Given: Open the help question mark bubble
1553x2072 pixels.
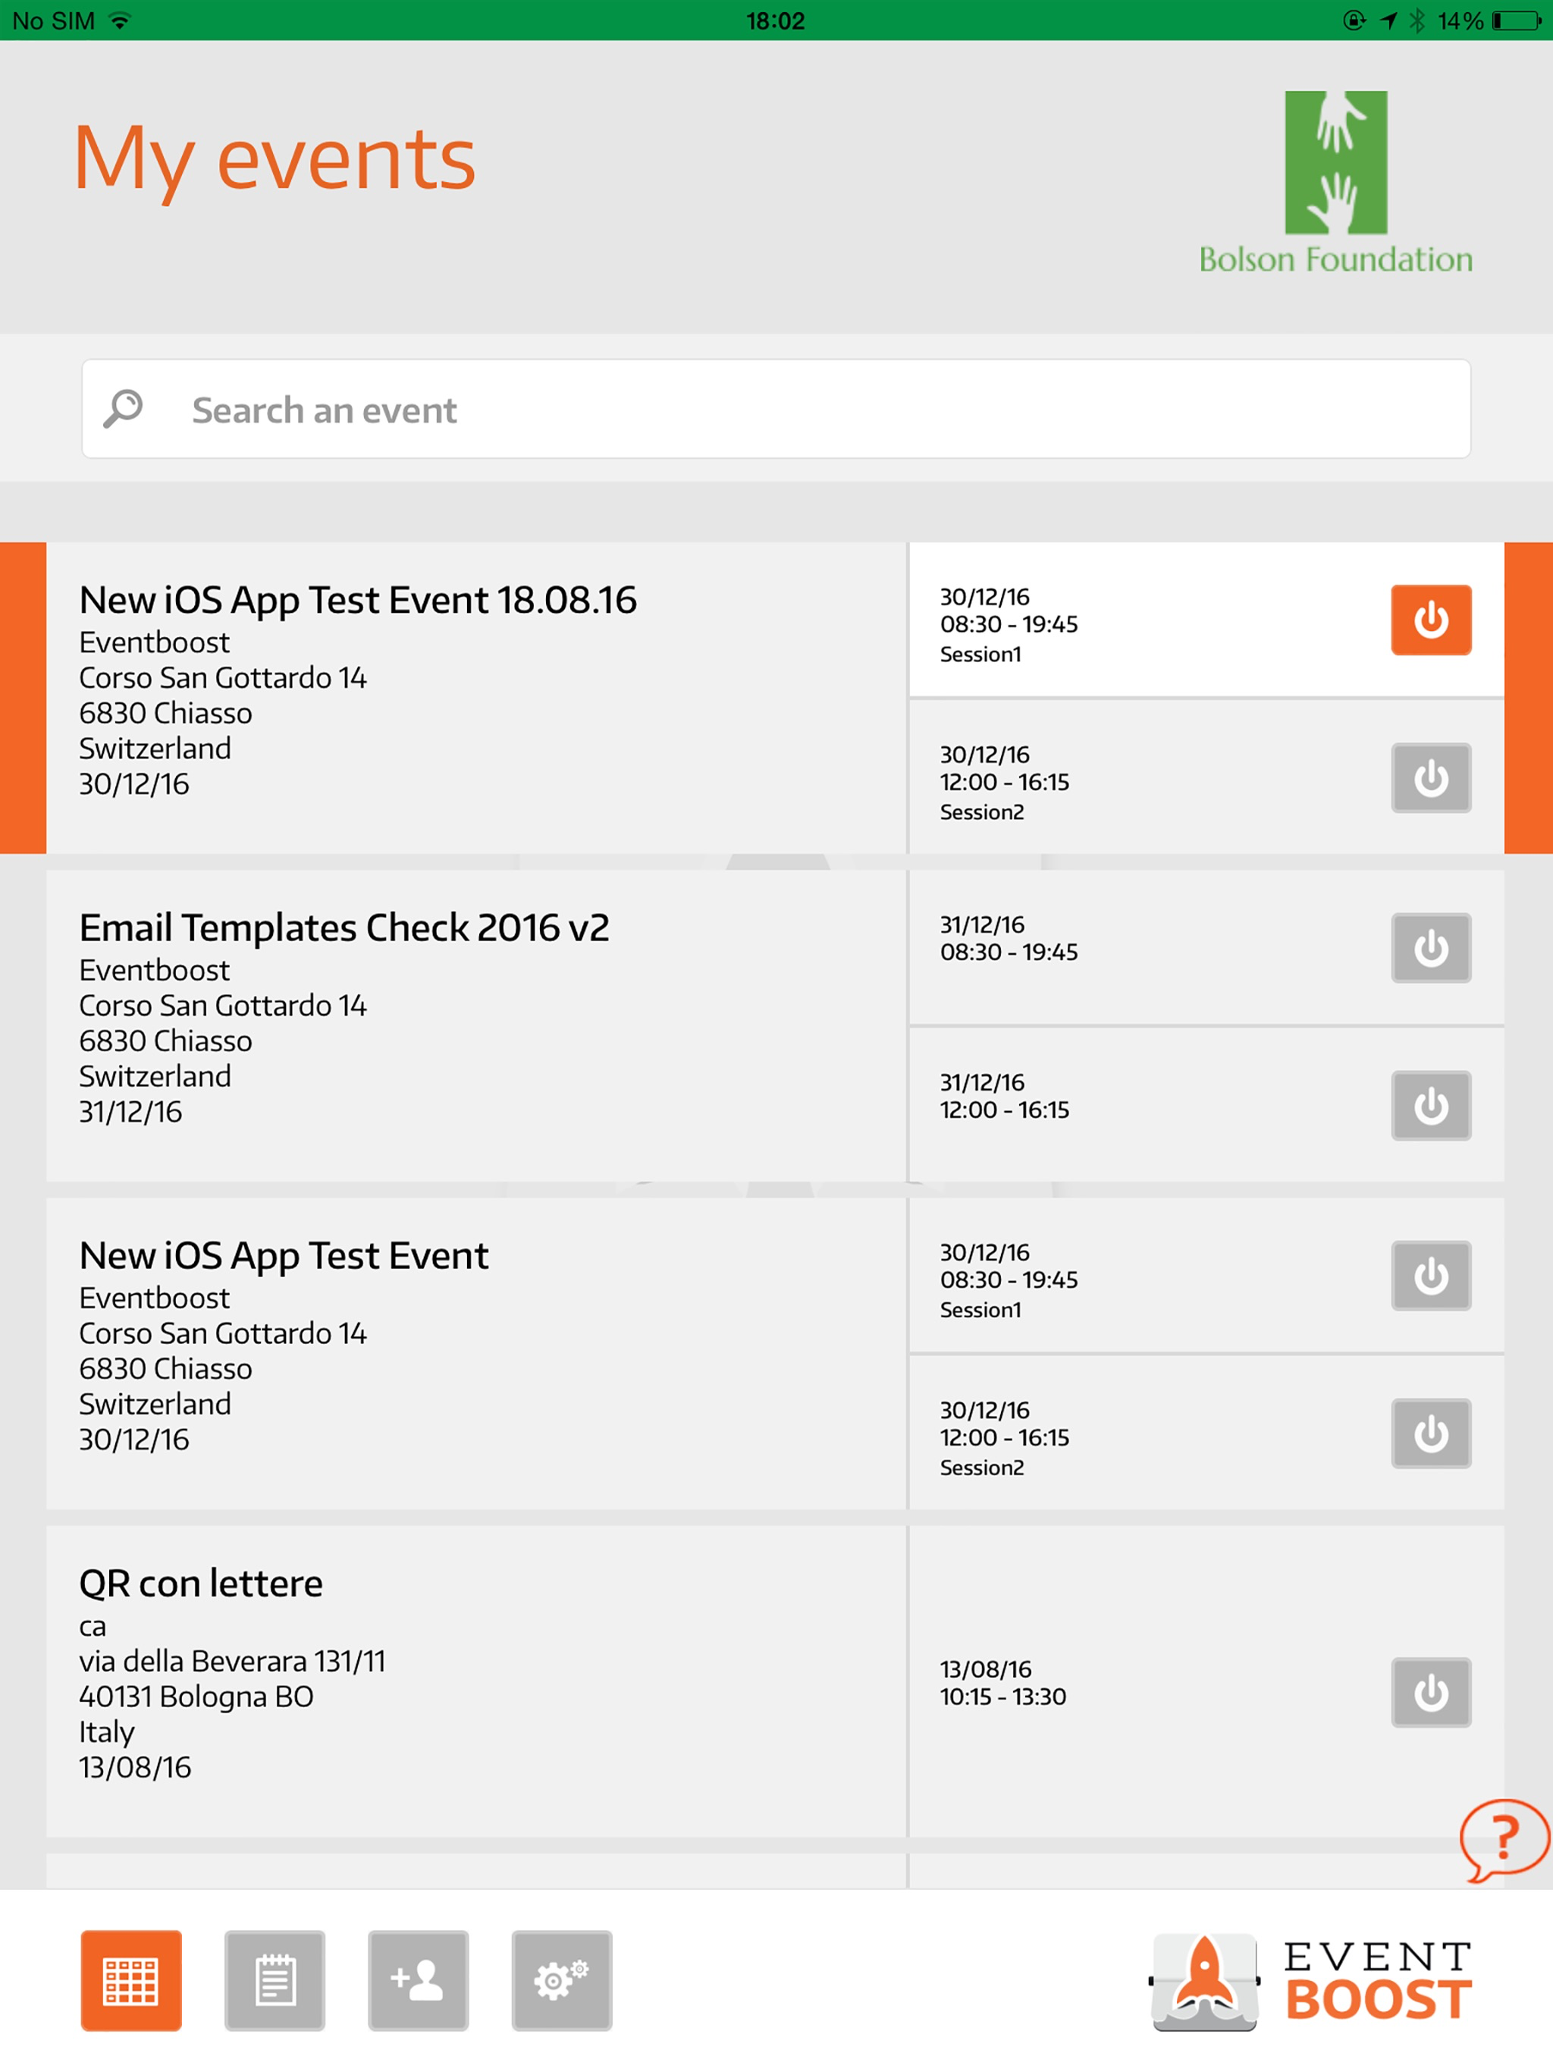Looking at the screenshot, I should tap(1504, 1840).
